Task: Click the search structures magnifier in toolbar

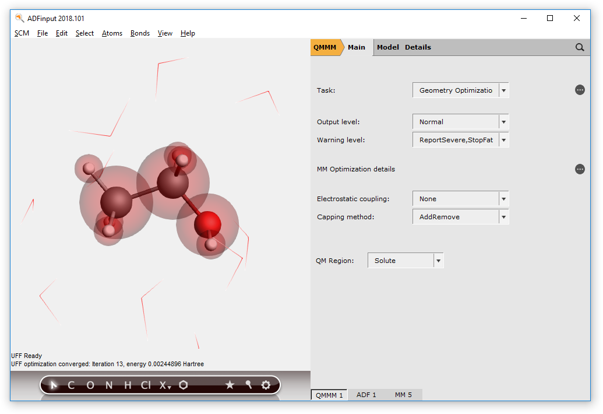Action: pyautogui.click(x=248, y=384)
